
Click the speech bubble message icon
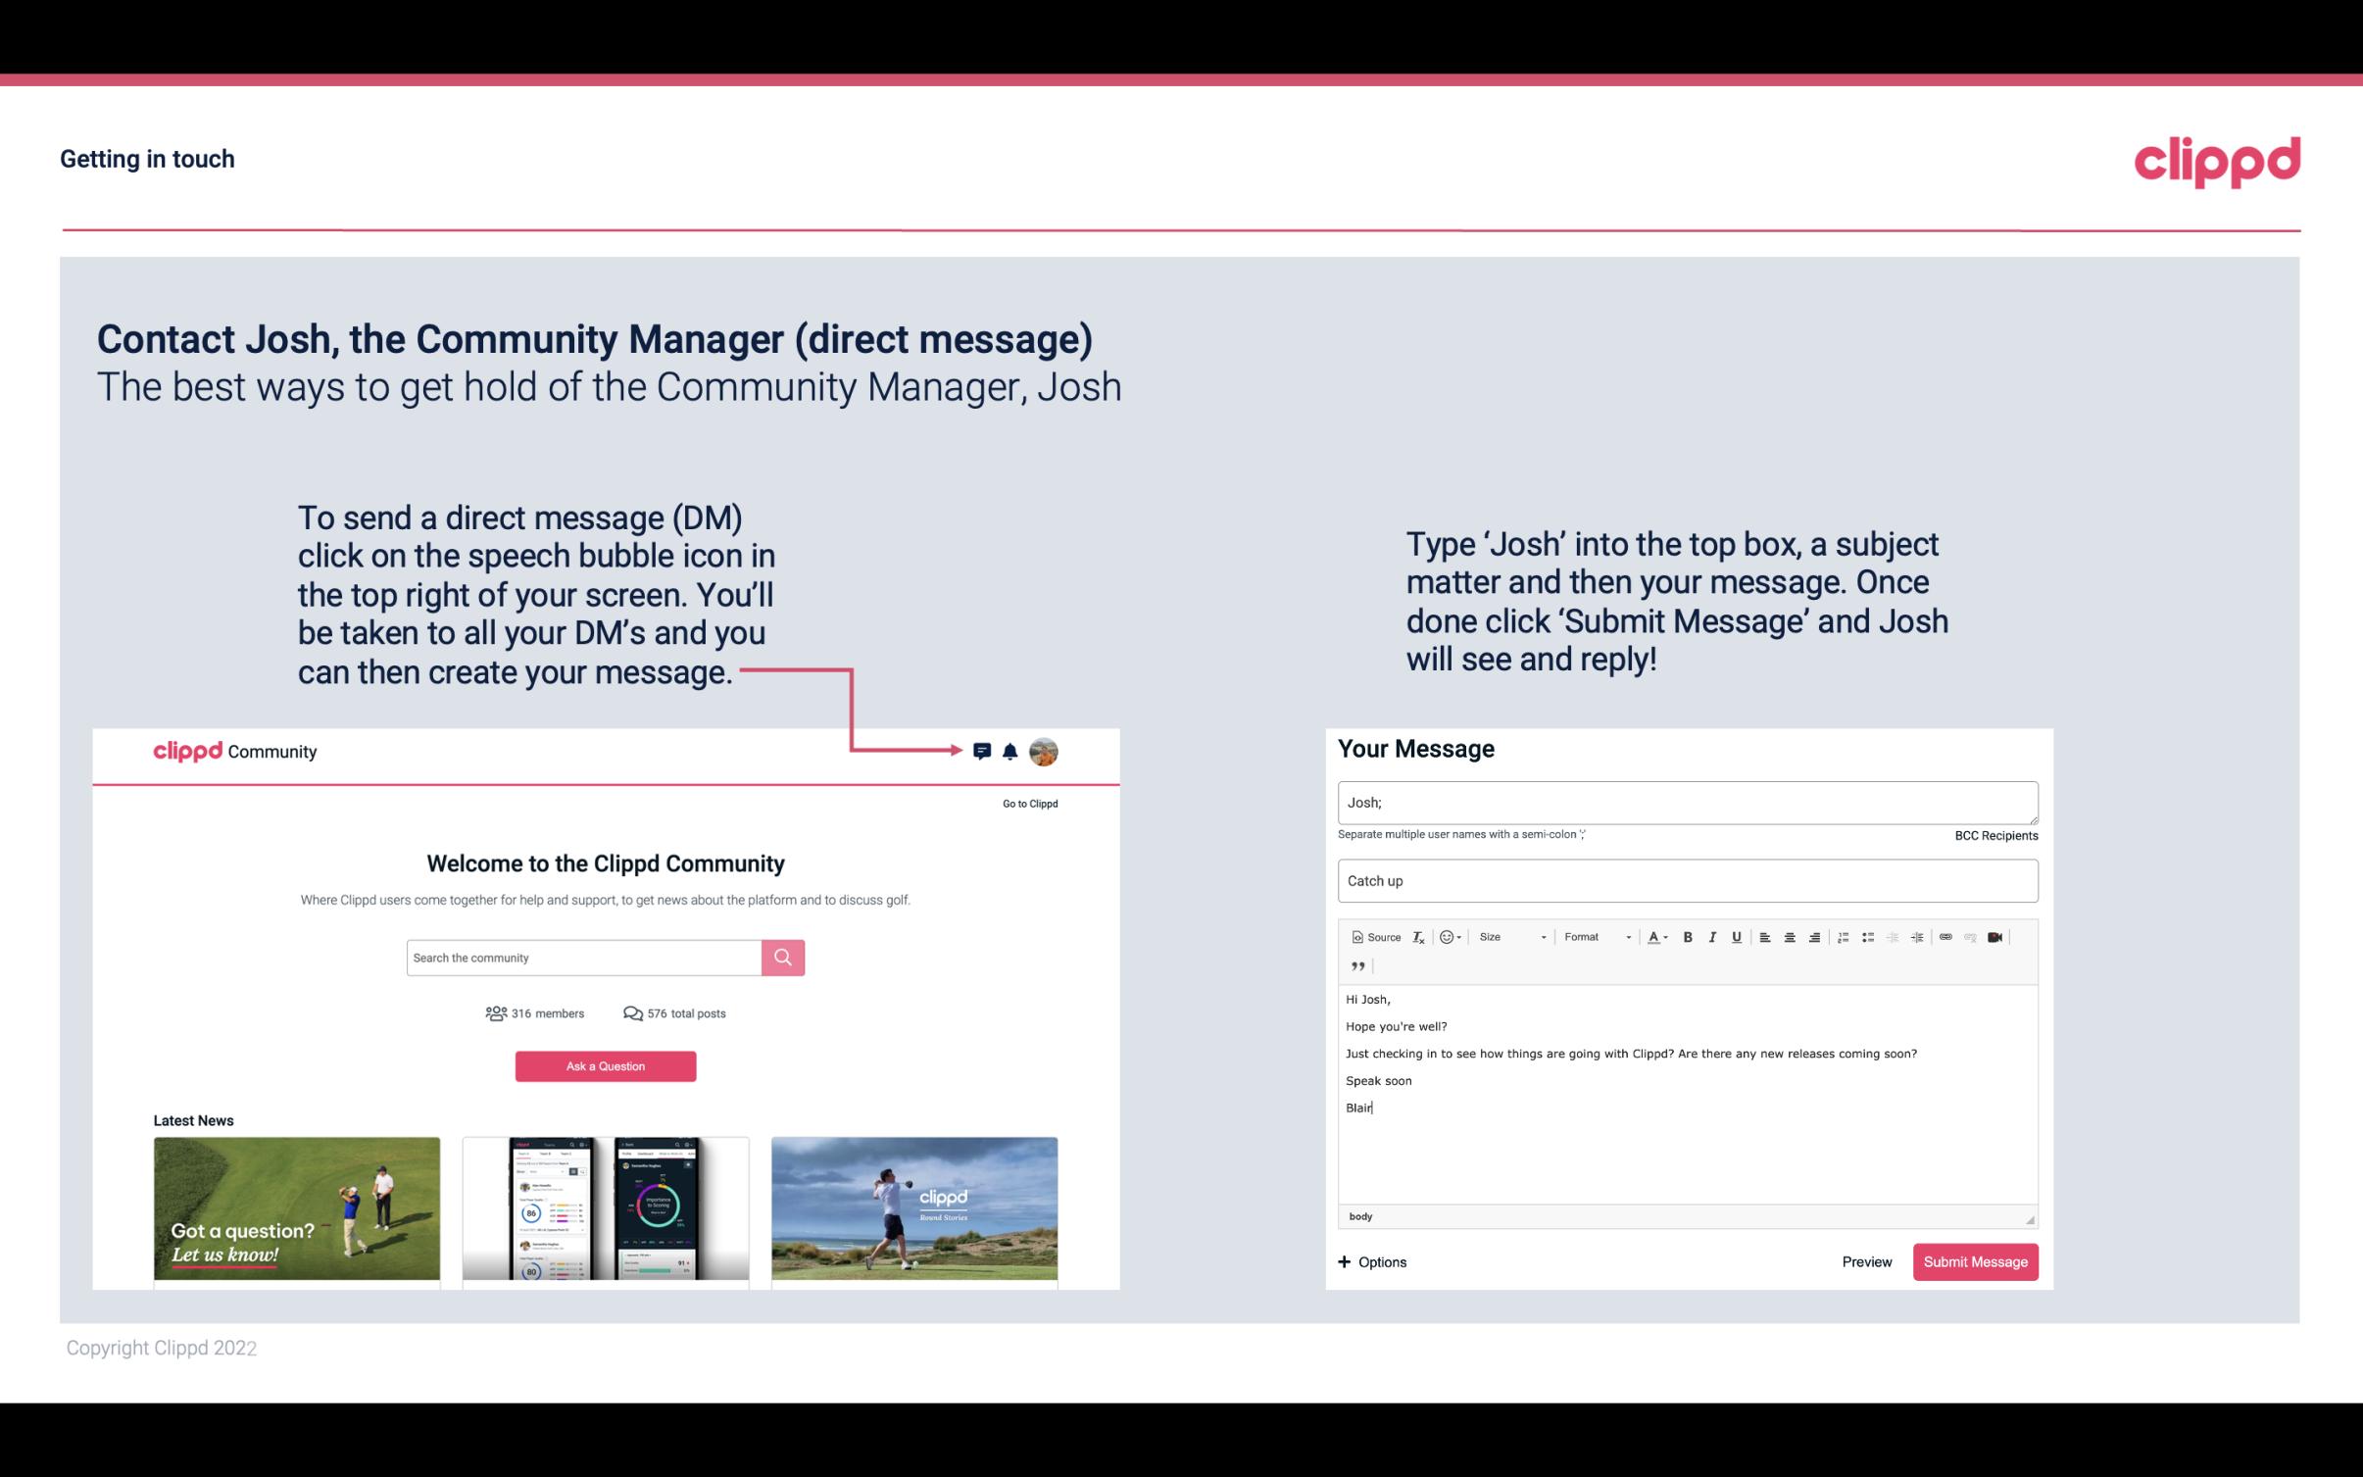(983, 751)
